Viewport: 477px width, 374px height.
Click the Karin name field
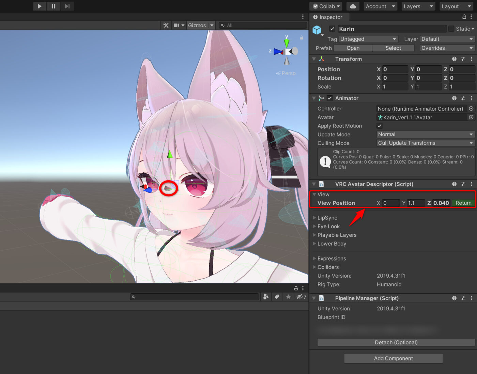coord(392,29)
